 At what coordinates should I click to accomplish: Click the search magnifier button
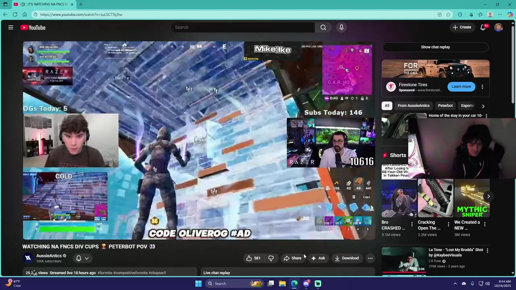323,27
